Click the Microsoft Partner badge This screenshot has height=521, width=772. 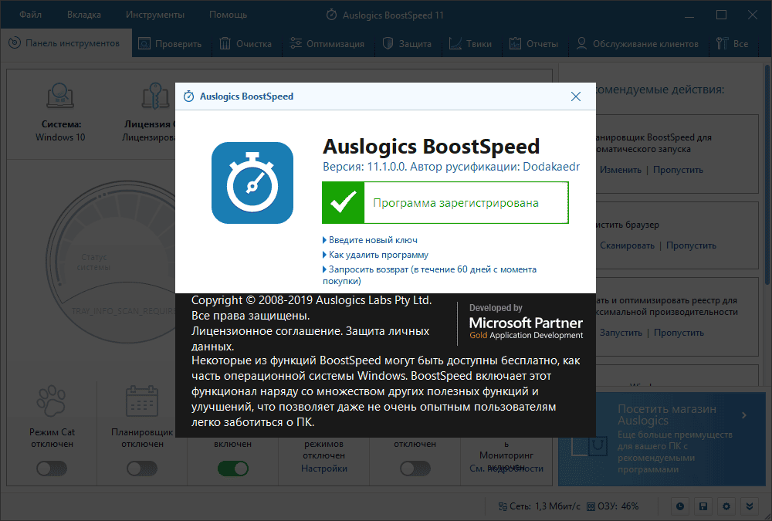pyautogui.click(x=526, y=322)
